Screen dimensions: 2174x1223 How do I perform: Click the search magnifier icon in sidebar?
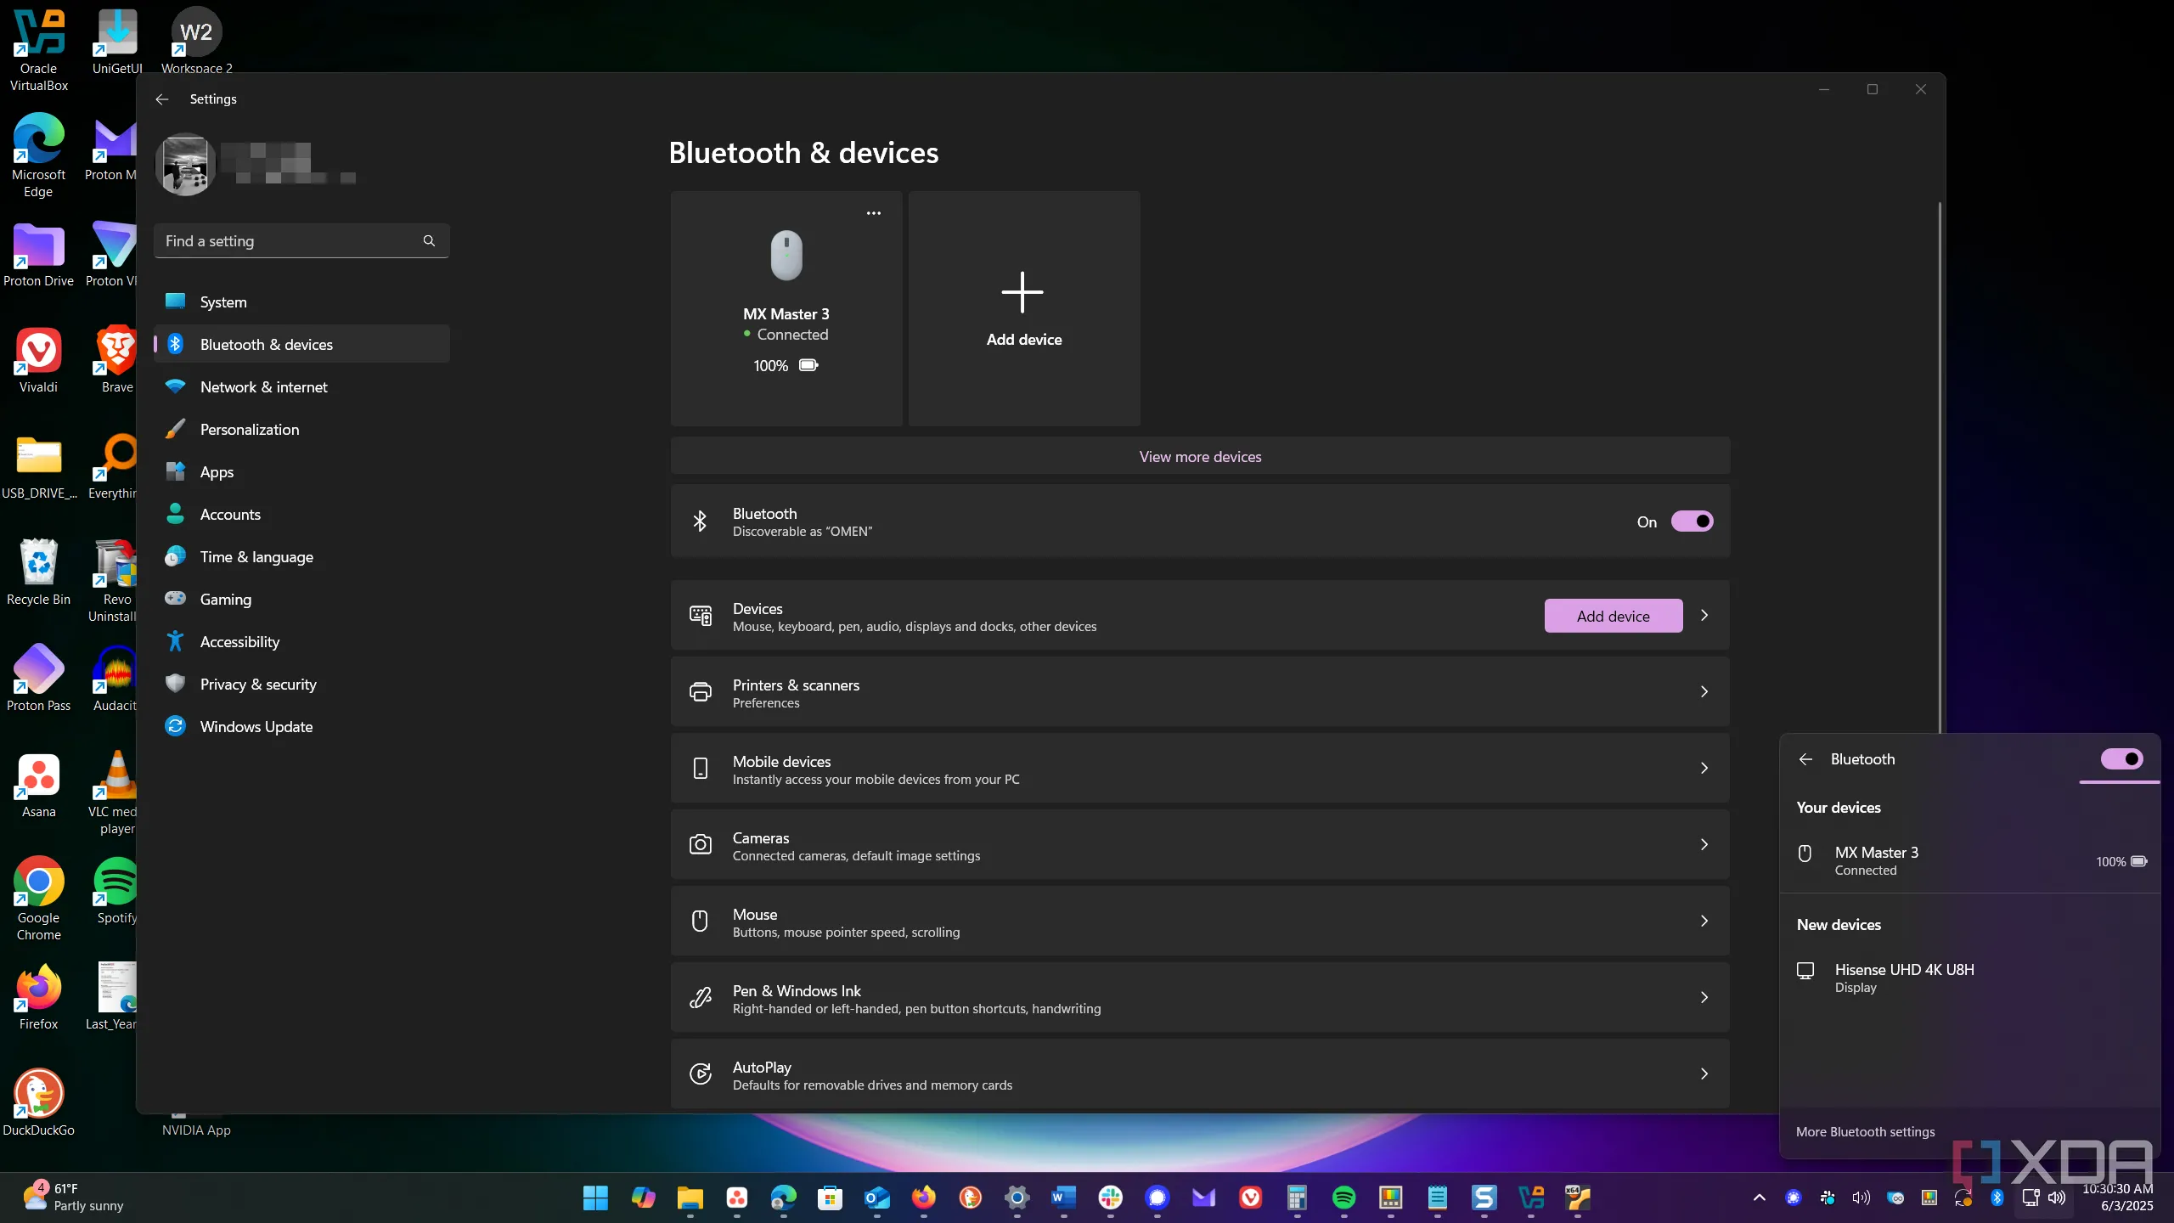pos(429,241)
